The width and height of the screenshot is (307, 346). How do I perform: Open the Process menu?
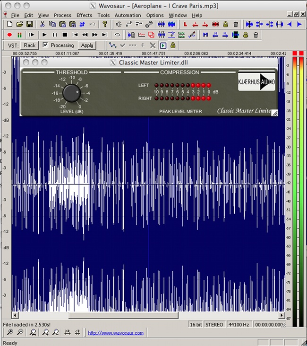tap(62, 15)
